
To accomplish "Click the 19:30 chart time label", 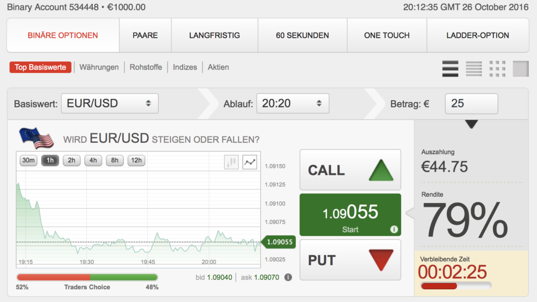I will pos(87,262).
